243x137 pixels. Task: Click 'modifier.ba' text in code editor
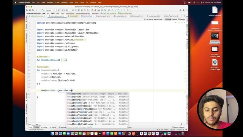65,91
